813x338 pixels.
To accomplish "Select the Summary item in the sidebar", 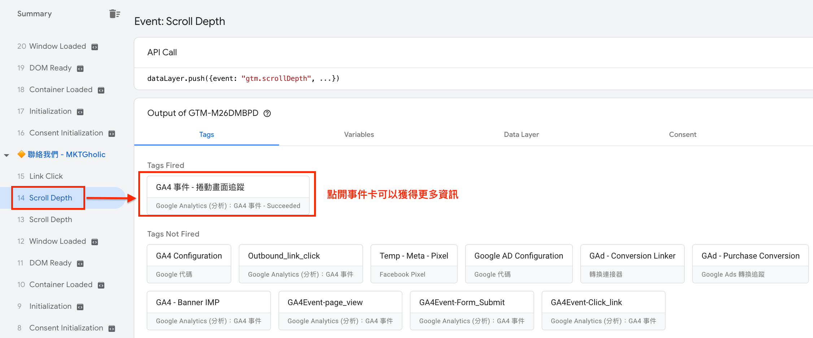I will (35, 14).
